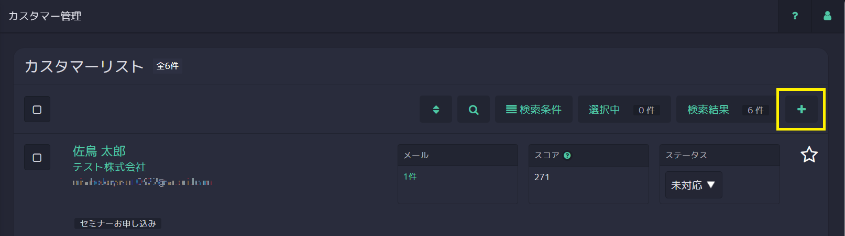
Task: Expand the 選択中 0件 selection menu
Action: pos(624,110)
